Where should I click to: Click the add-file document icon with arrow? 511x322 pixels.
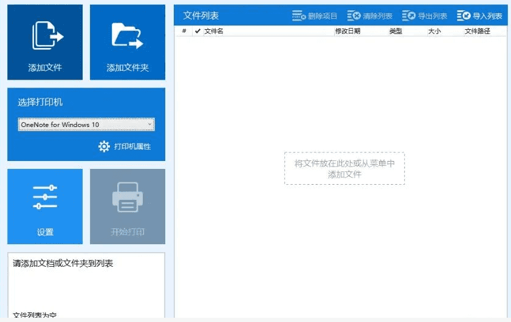click(x=47, y=35)
